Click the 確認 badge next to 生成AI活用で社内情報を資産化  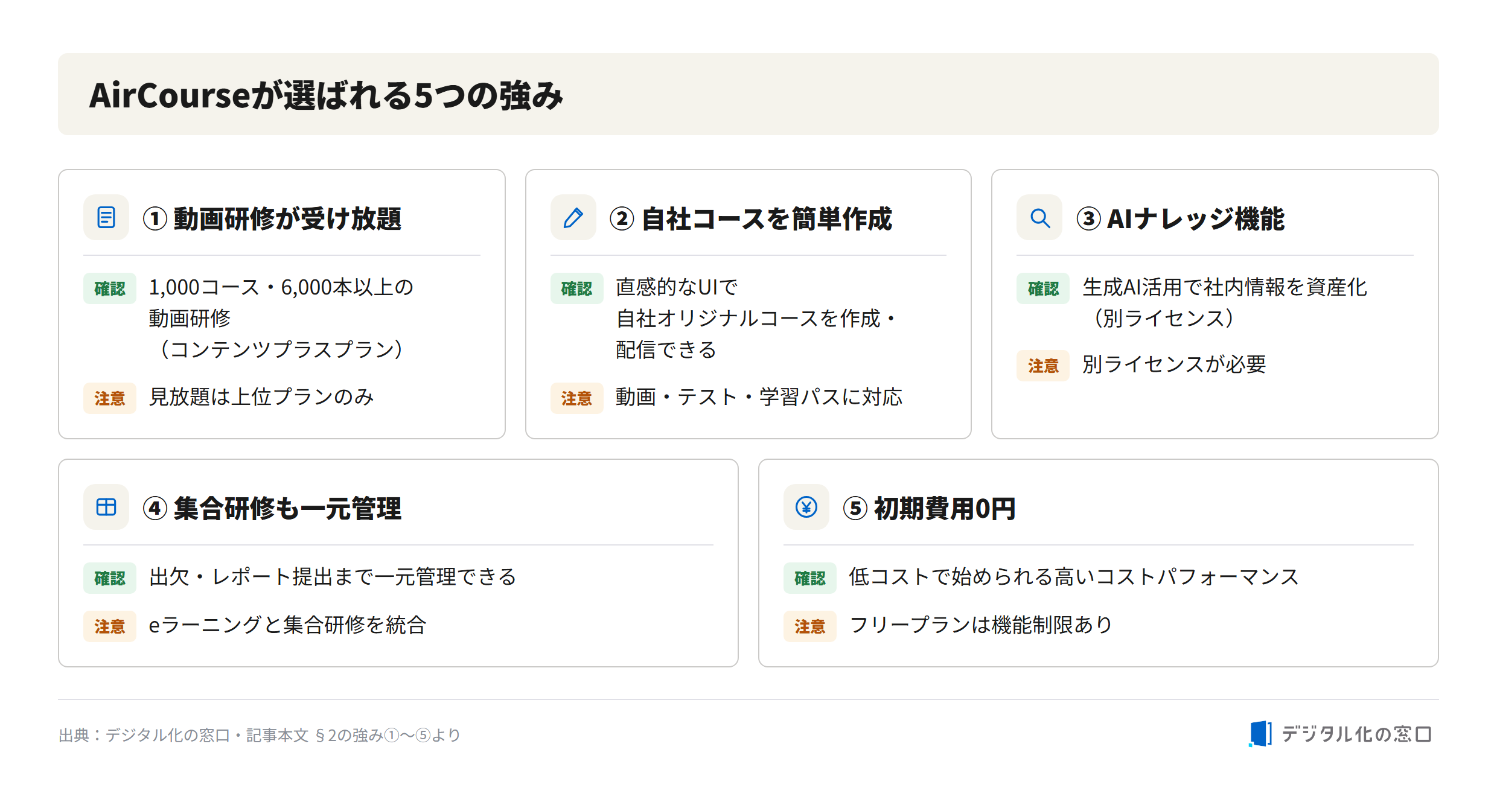(1043, 288)
